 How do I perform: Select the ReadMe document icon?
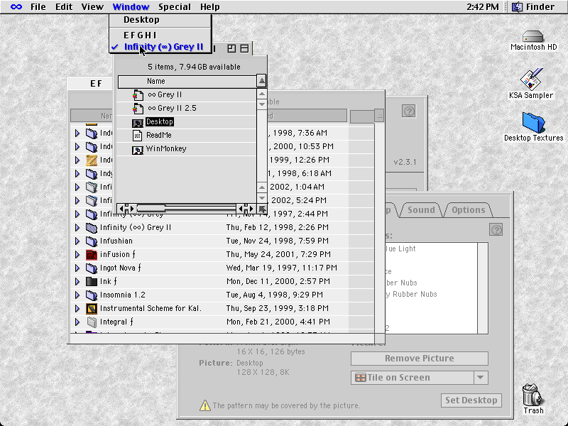(137, 136)
